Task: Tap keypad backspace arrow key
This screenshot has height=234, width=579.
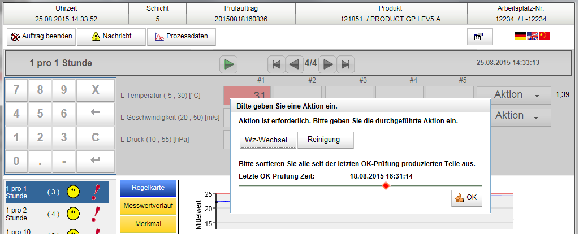Action: (95, 114)
